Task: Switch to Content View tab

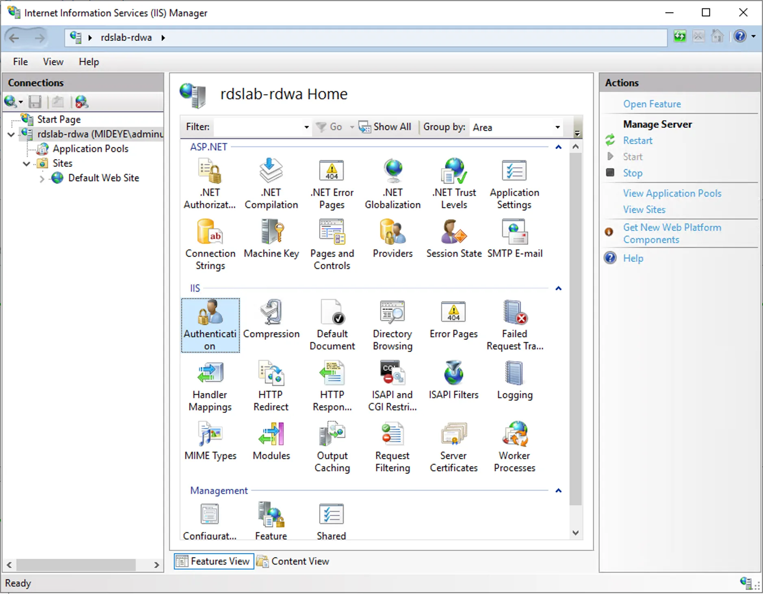Action: [x=293, y=561]
